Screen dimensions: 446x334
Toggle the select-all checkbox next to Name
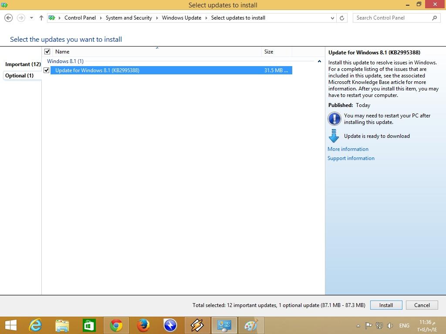click(x=47, y=52)
